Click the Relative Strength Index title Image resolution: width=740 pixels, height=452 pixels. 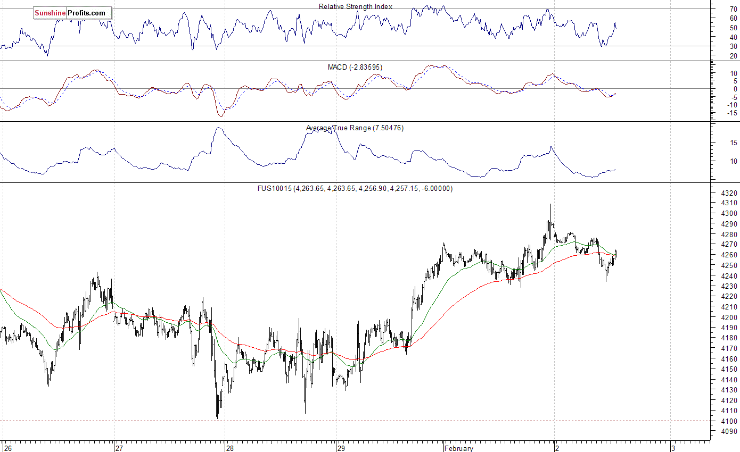pos(356,7)
